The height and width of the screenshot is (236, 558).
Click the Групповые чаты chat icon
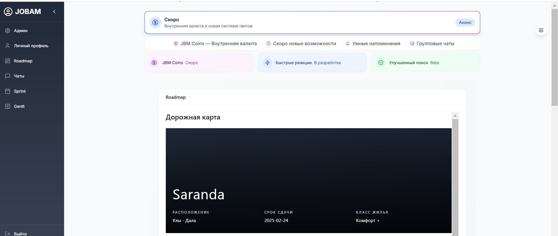pyautogui.click(x=412, y=43)
